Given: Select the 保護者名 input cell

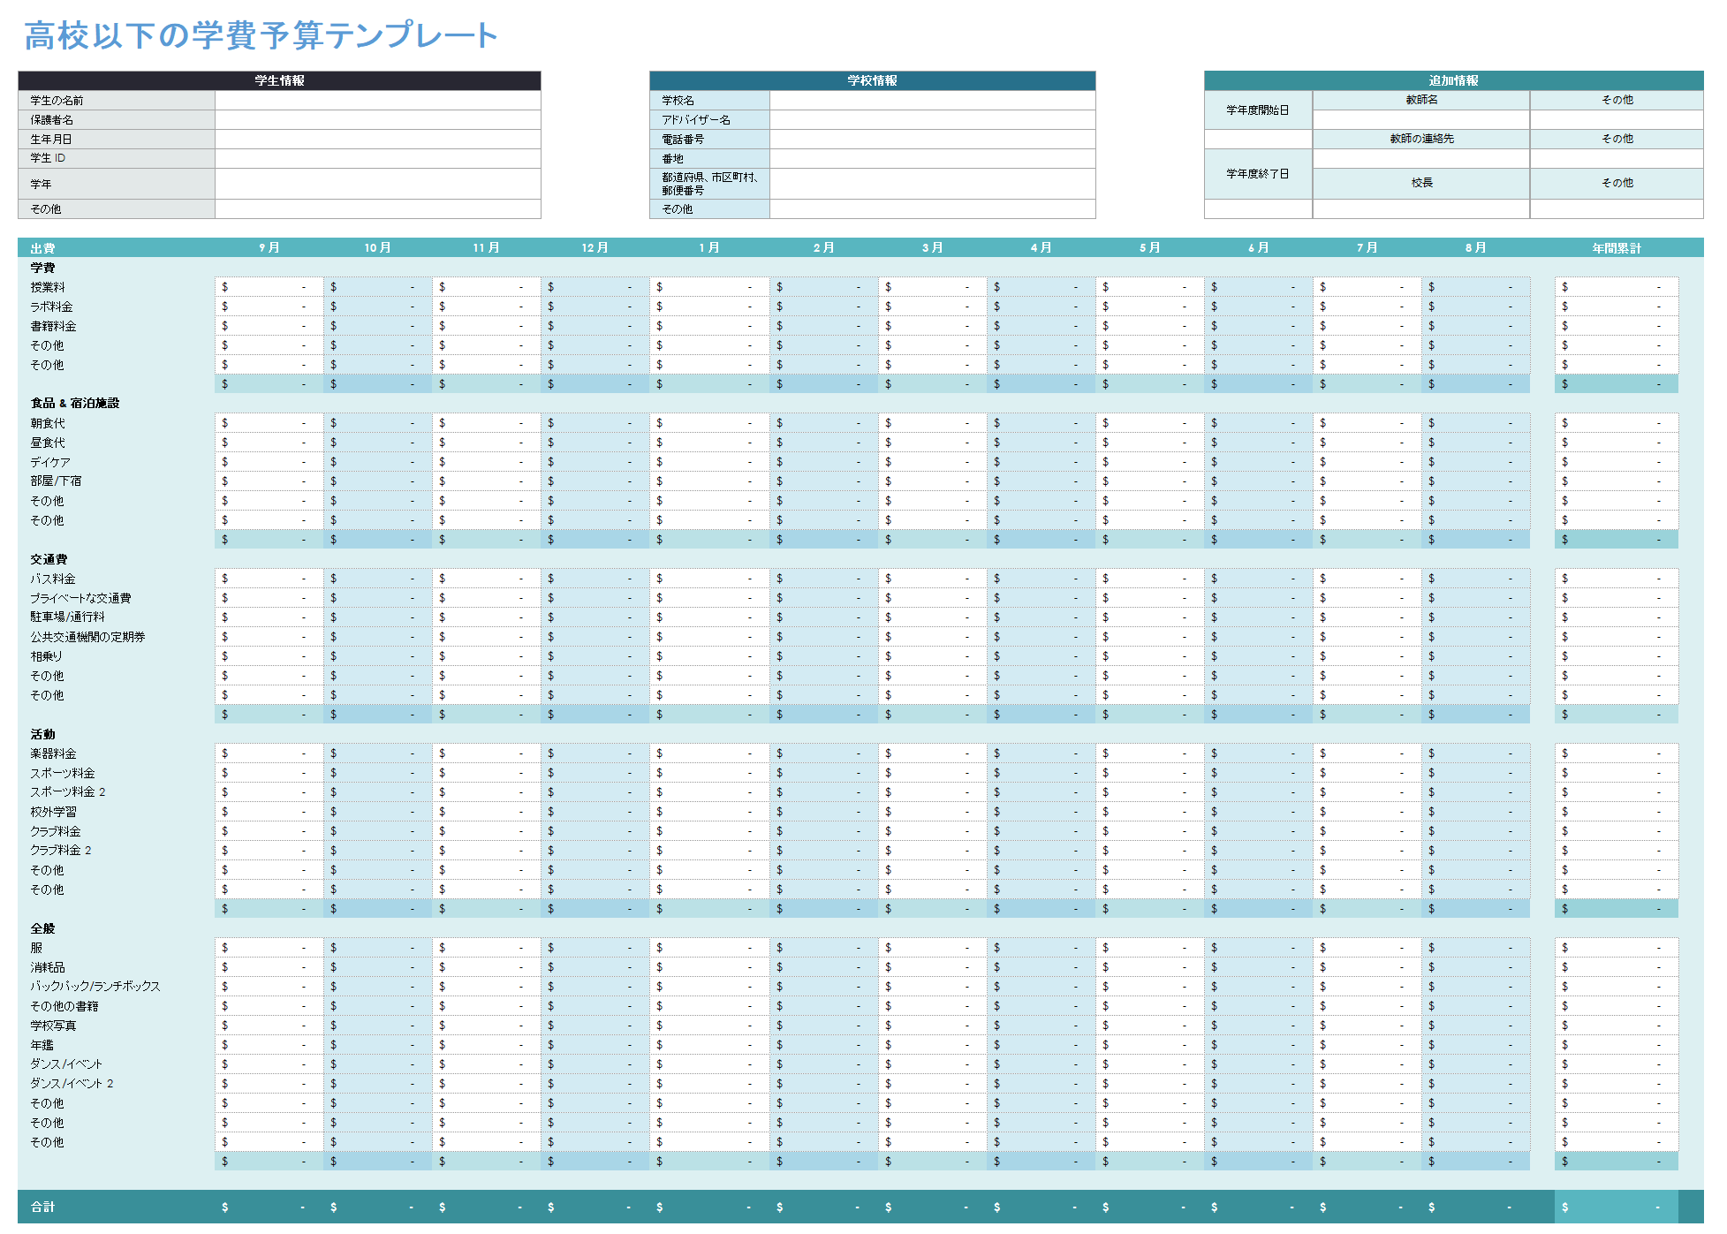Looking at the screenshot, I should click(378, 119).
